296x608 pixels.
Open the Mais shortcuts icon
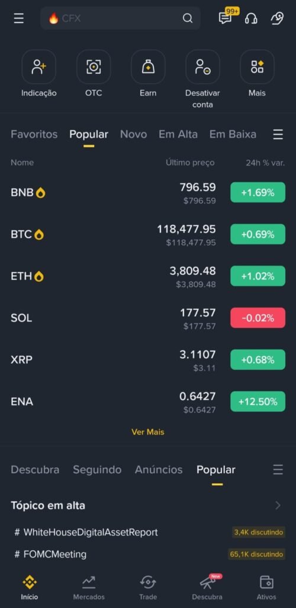coord(257,66)
